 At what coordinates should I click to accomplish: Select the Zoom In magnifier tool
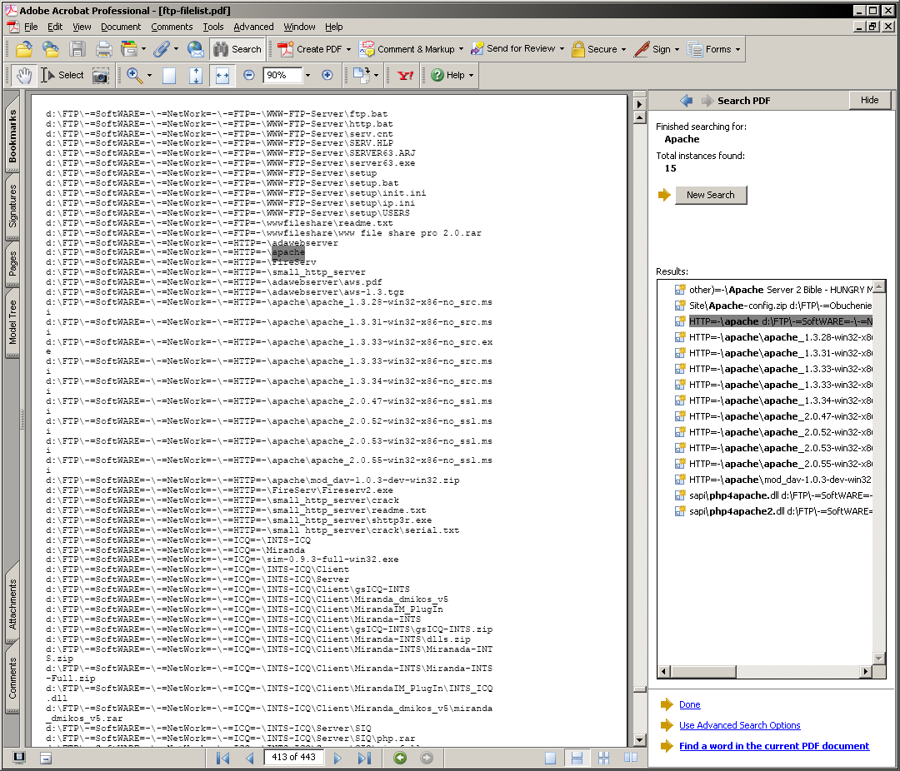coord(134,75)
